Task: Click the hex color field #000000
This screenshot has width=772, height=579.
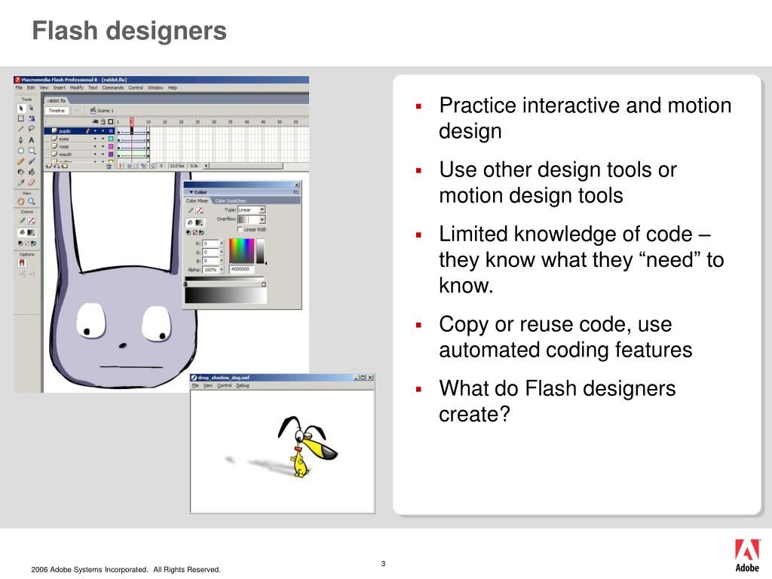Action: pos(241,269)
